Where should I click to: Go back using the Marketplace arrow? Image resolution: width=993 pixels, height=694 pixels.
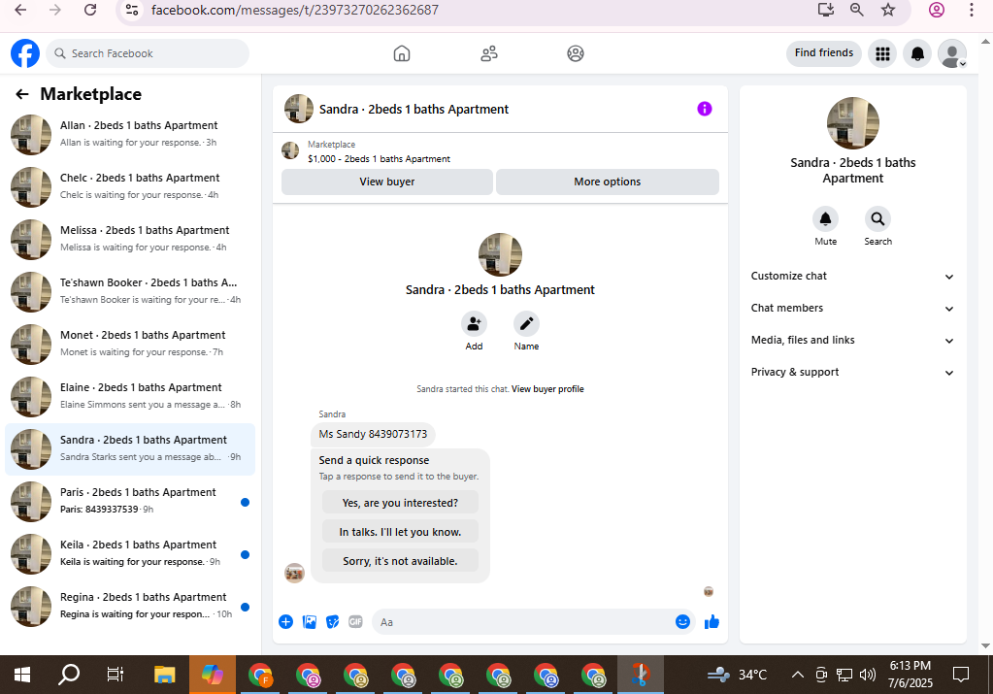coord(22,94)
